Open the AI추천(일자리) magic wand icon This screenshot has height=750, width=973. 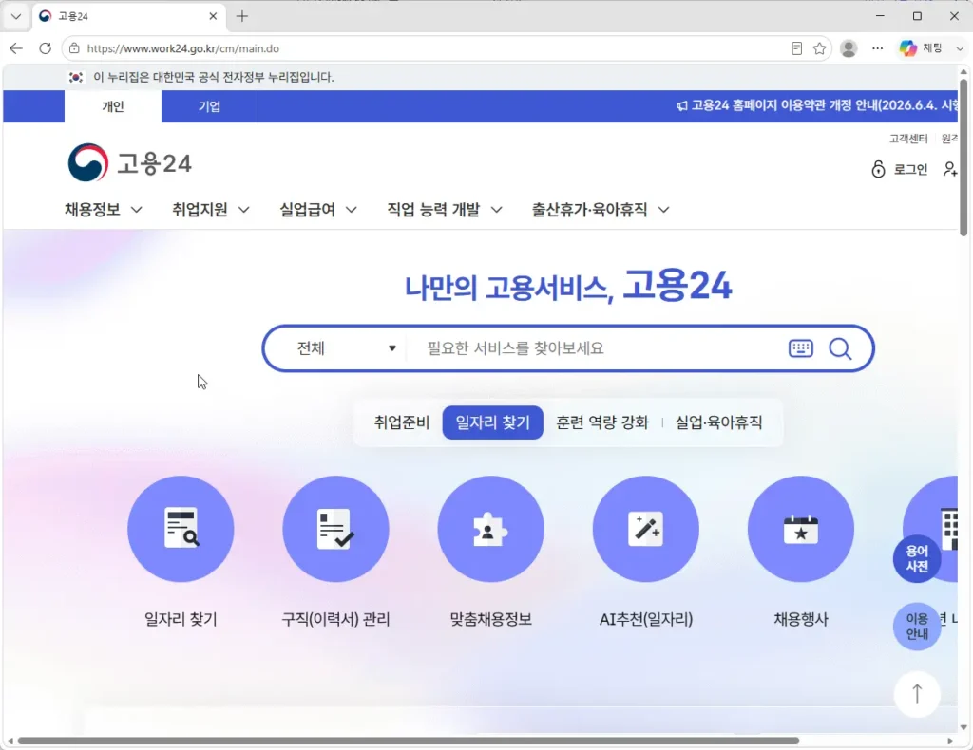coord(646,529)
